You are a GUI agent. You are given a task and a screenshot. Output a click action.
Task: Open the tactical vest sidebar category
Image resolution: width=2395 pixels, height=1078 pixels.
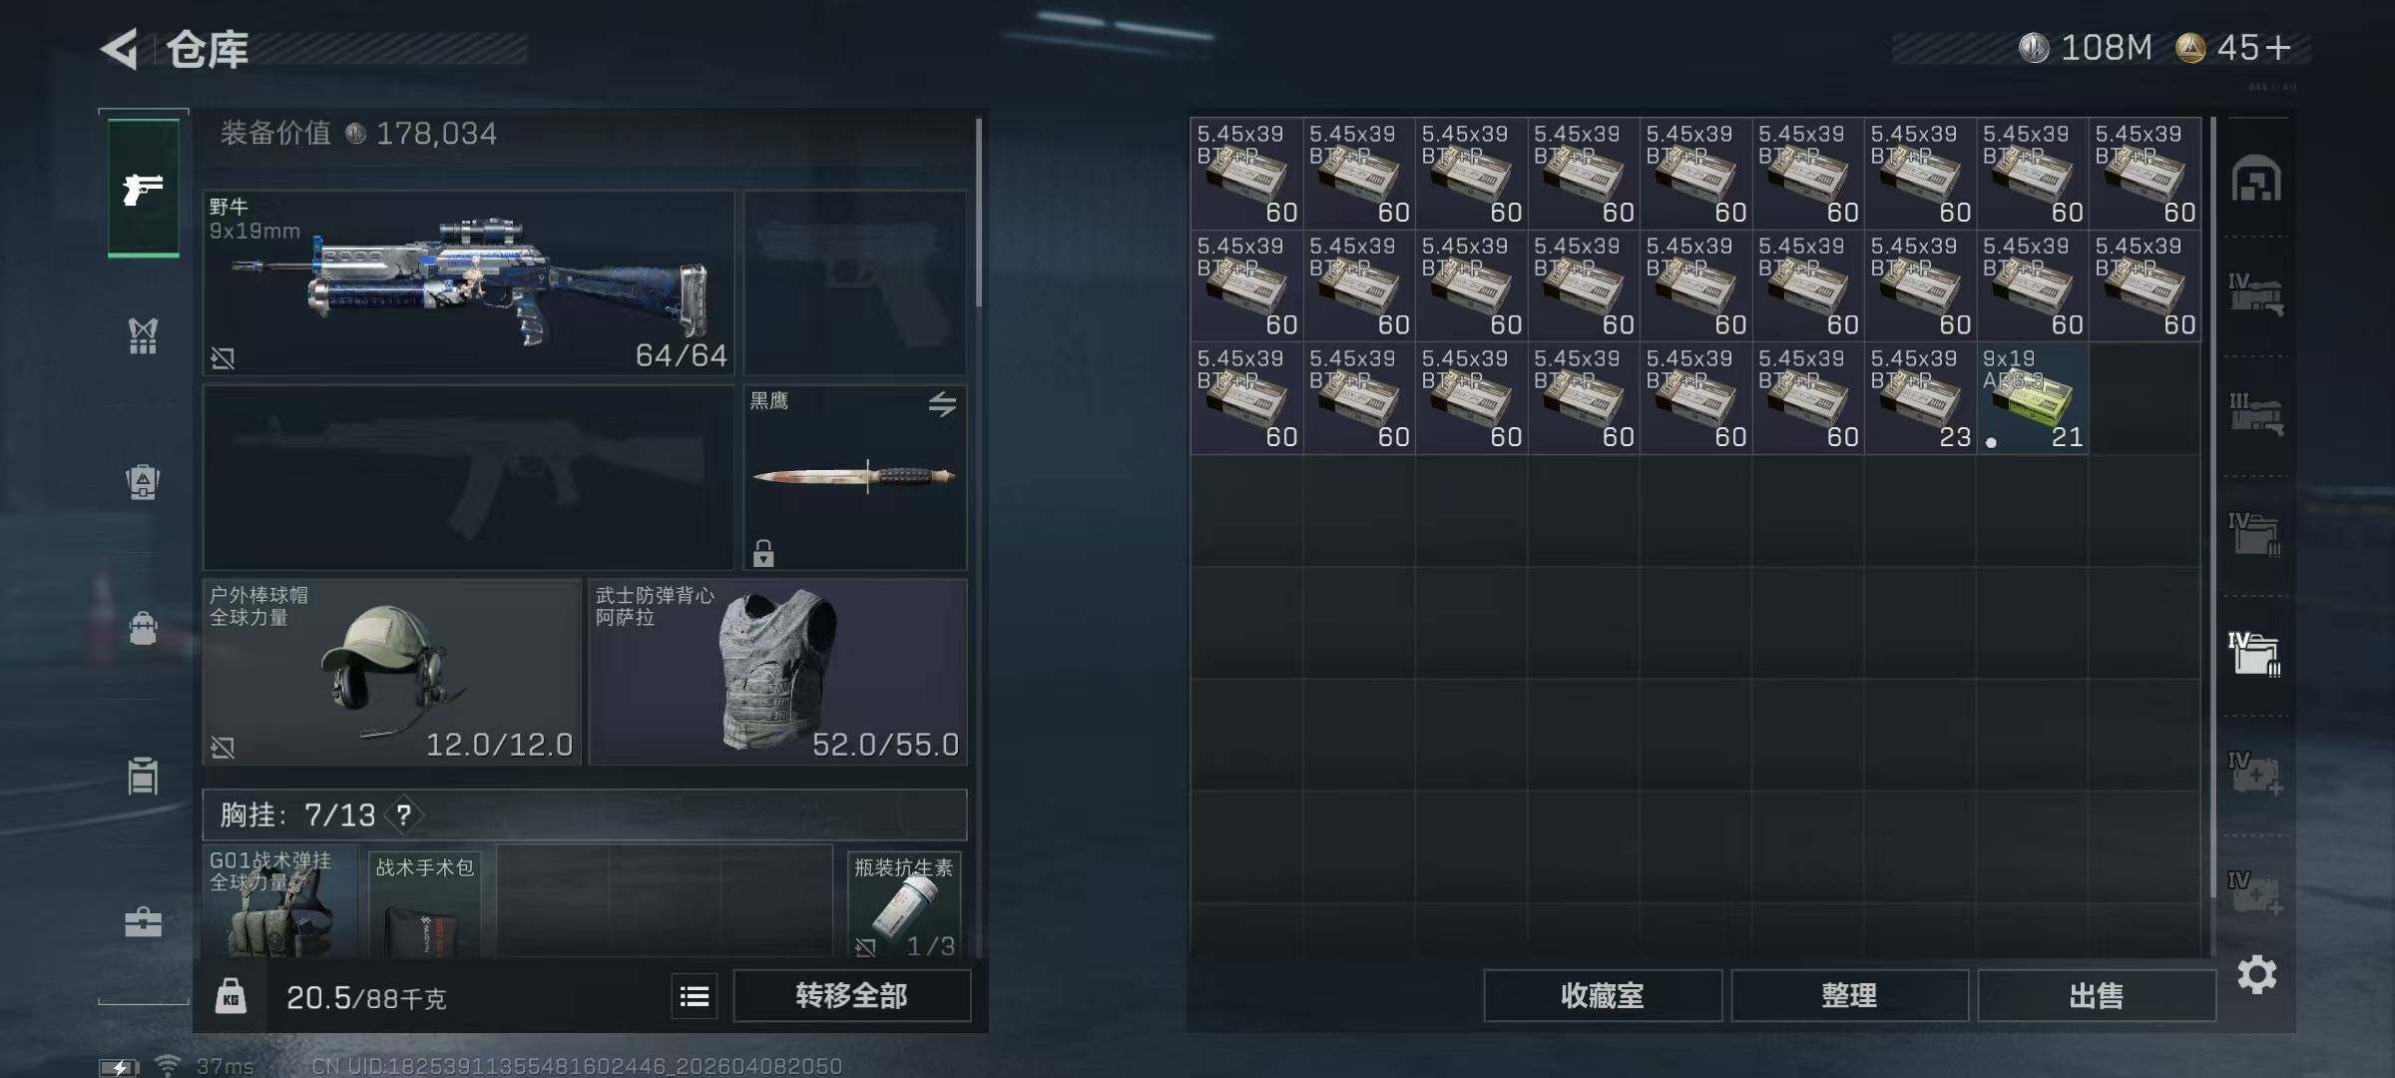143,336
